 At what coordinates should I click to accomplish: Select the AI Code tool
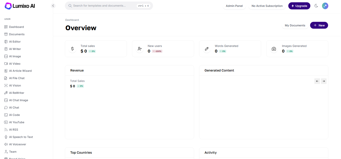pos(14,115)
